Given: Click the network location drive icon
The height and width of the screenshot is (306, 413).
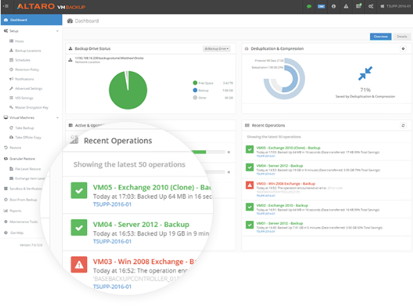Looking at the screenshot, I should click(70, 60).
